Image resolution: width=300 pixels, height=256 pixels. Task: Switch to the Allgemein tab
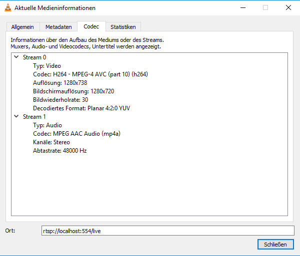click(23, 27)
